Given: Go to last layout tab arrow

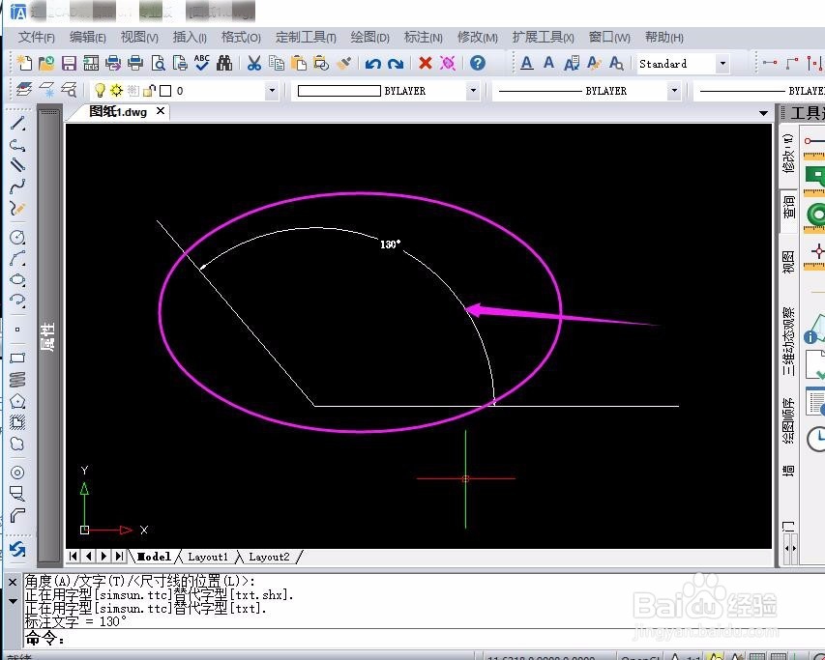Looking at the screenshot, I should coord(119,556).
